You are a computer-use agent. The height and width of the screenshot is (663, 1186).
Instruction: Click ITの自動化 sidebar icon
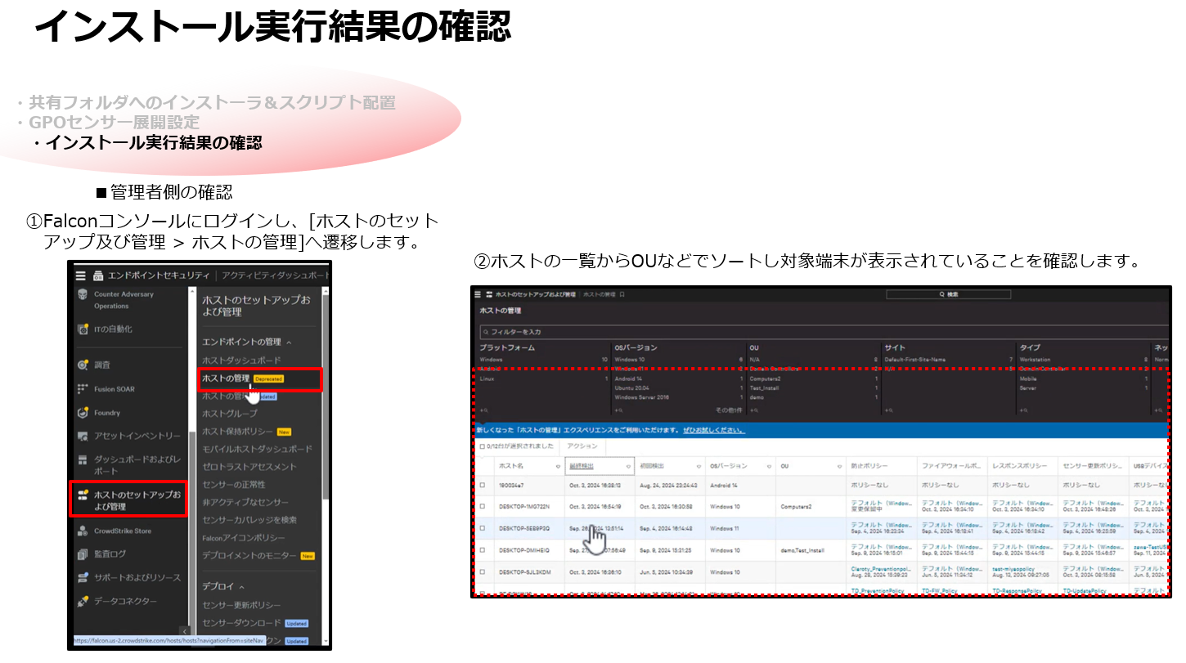pyautogui.click(x=83, y=329)
